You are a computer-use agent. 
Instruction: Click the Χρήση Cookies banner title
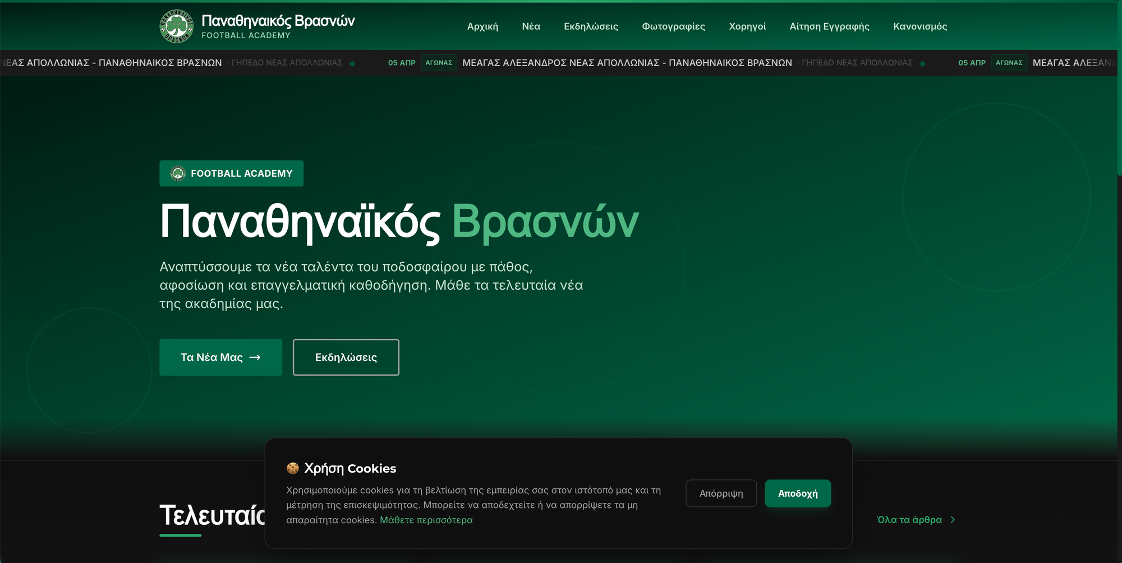click(350, 468)
